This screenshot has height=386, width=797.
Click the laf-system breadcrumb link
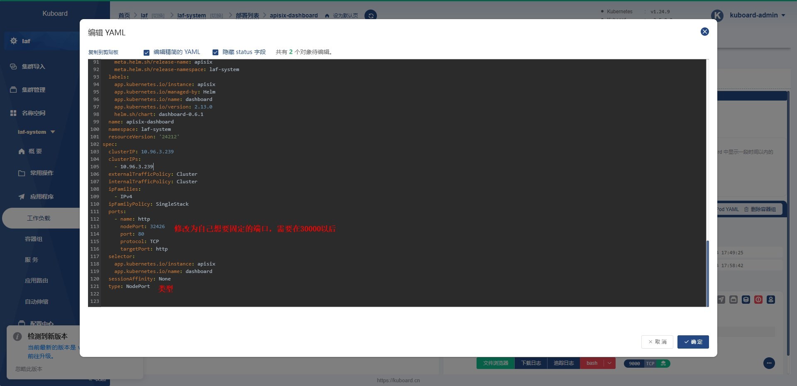191,15
